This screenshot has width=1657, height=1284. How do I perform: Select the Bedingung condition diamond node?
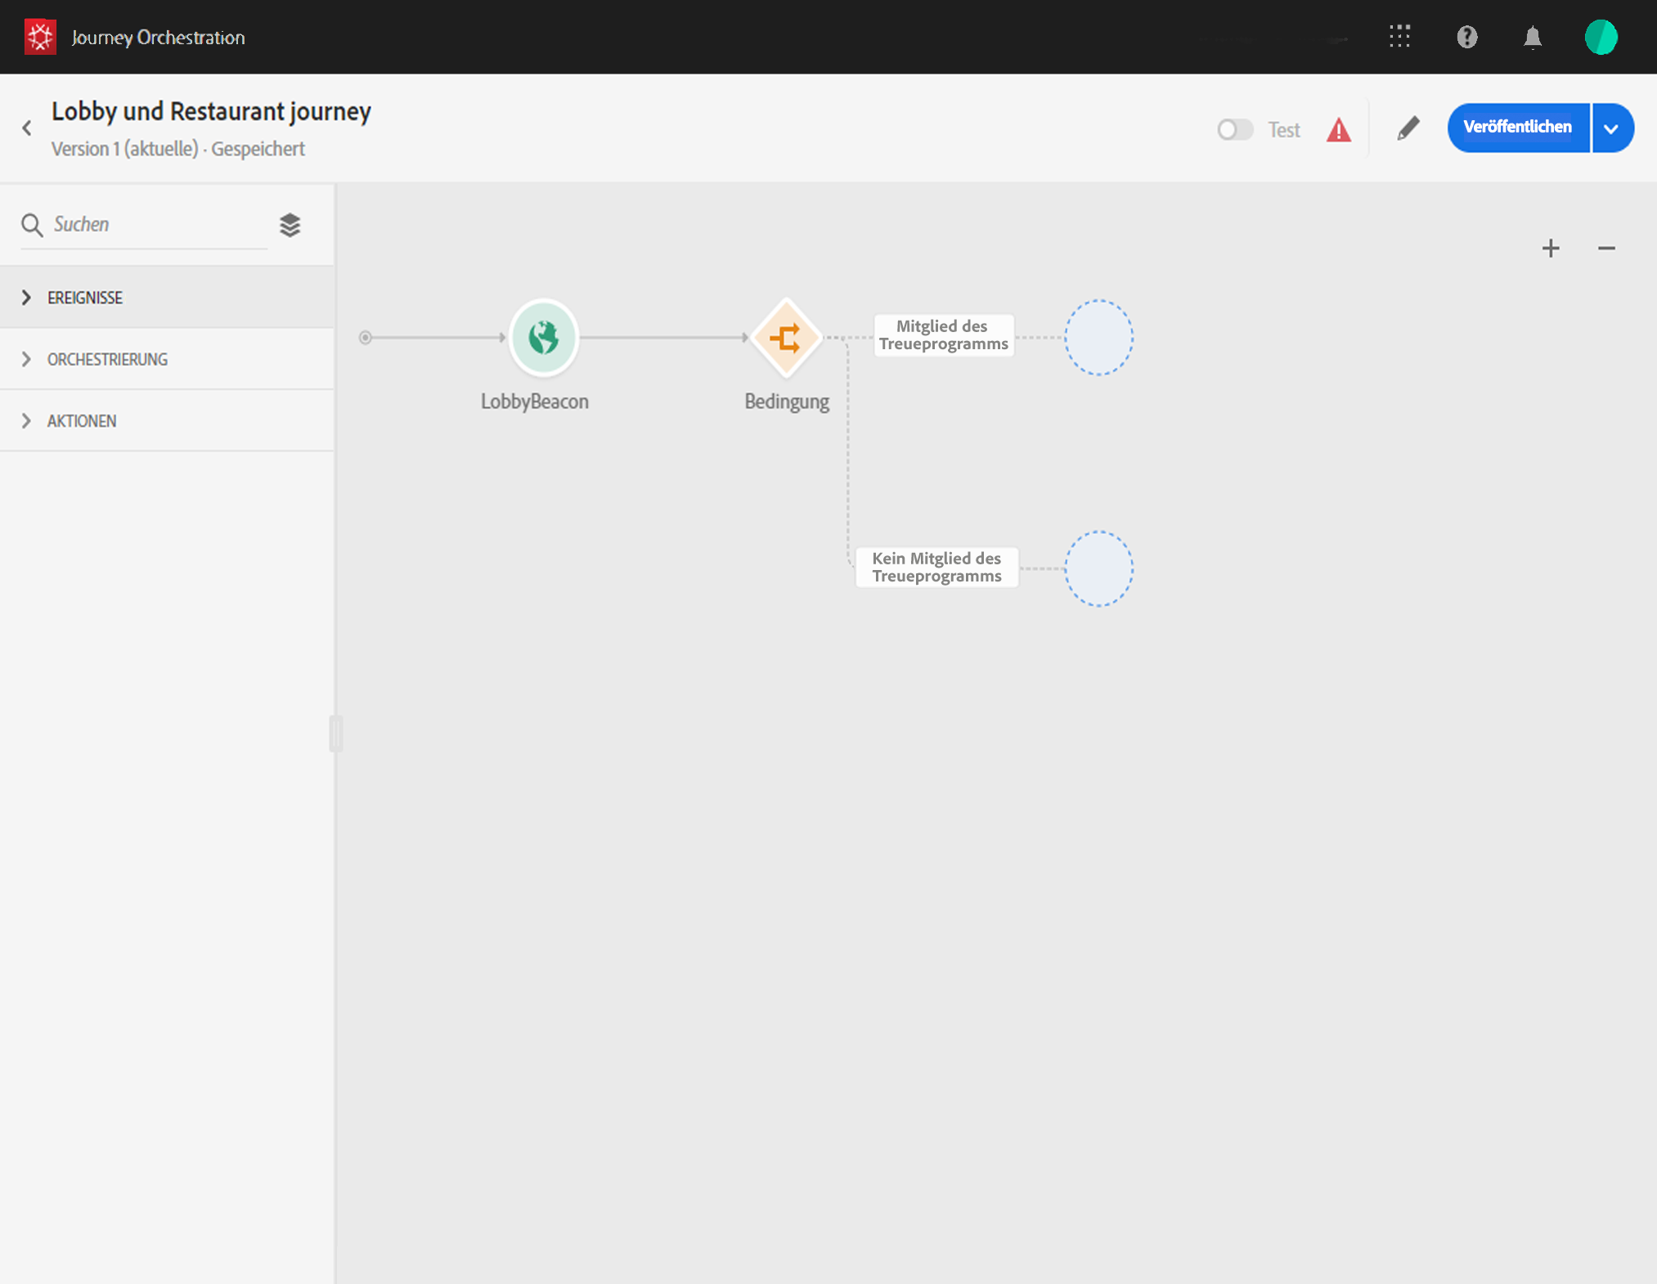click(x=786, y=338)
